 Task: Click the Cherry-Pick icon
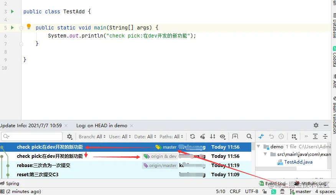tap(203, 136)
